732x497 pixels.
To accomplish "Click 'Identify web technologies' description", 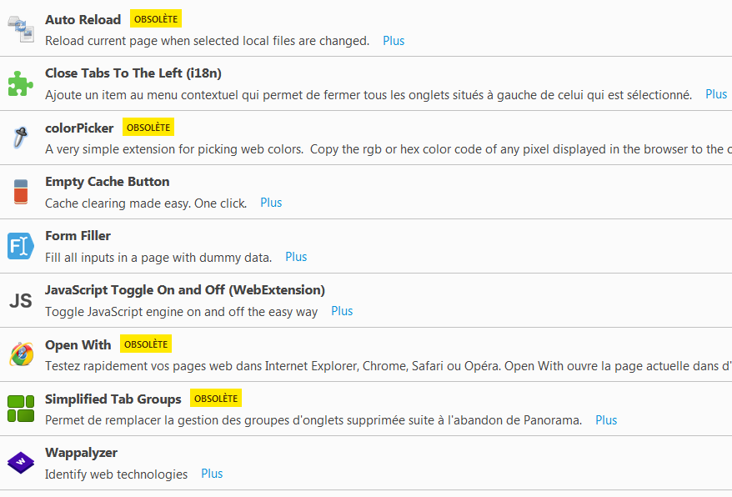I will pos(116,474).
